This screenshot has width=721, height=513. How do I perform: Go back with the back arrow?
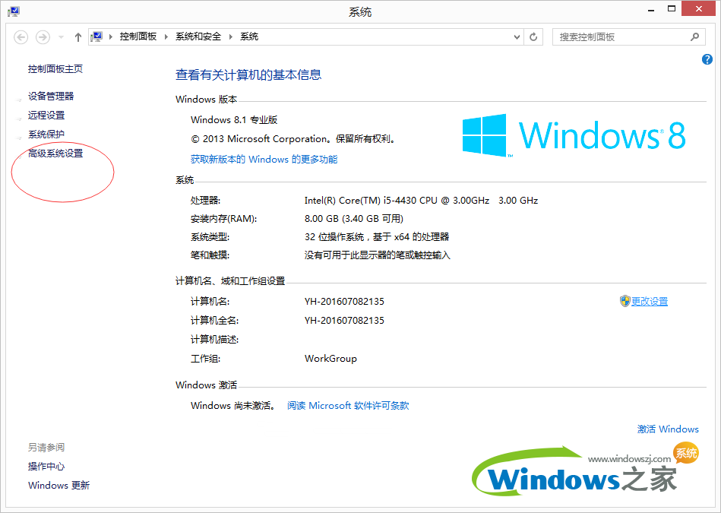tap(21, 36)
